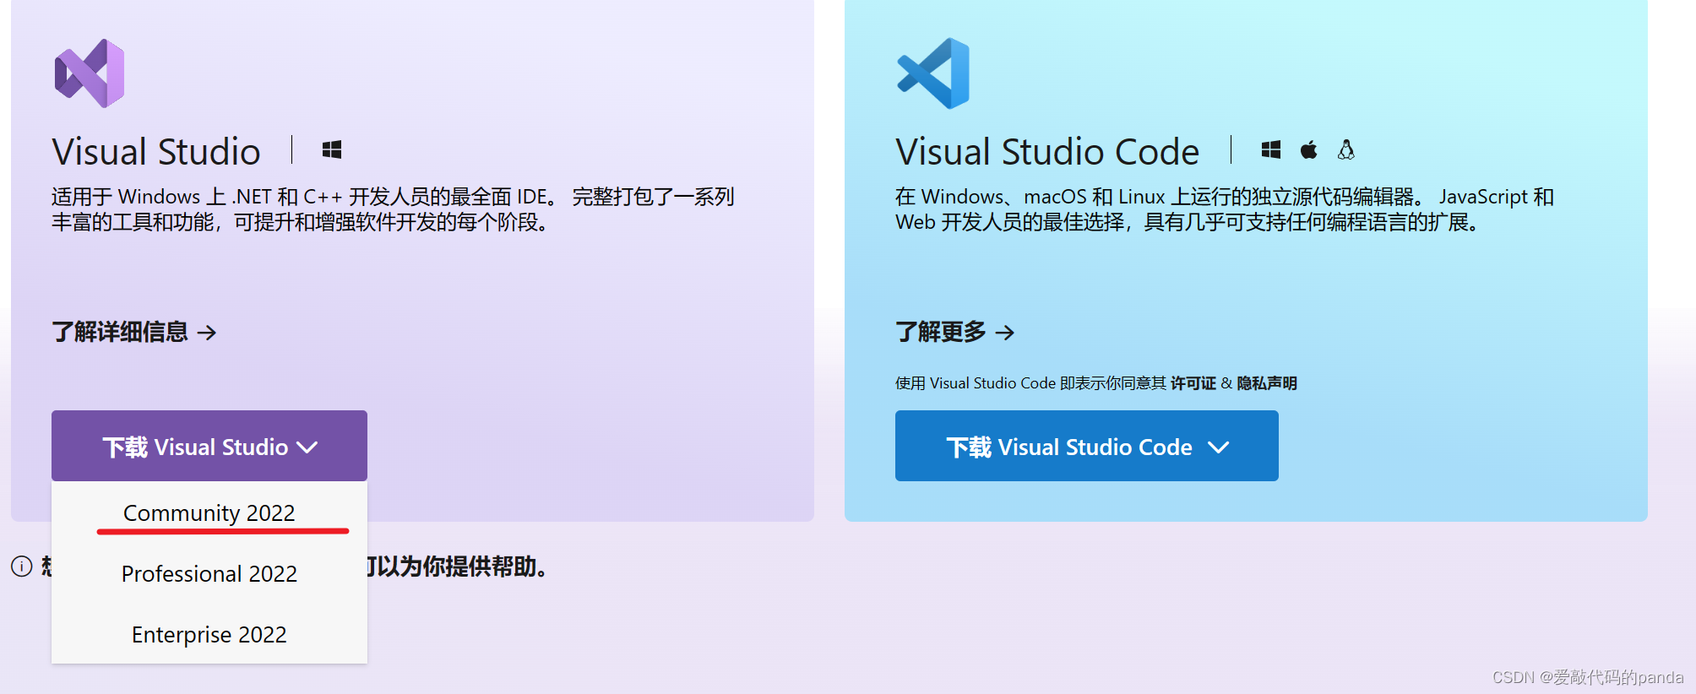Open the 许可证 license link
The height and width of the screenshot is (694, 1696).
1193,383
